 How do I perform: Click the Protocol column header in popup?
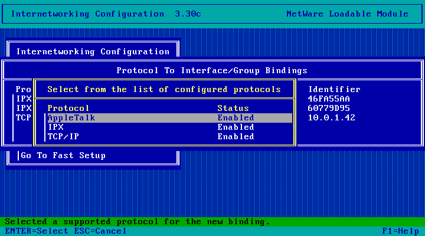point(68,109)
